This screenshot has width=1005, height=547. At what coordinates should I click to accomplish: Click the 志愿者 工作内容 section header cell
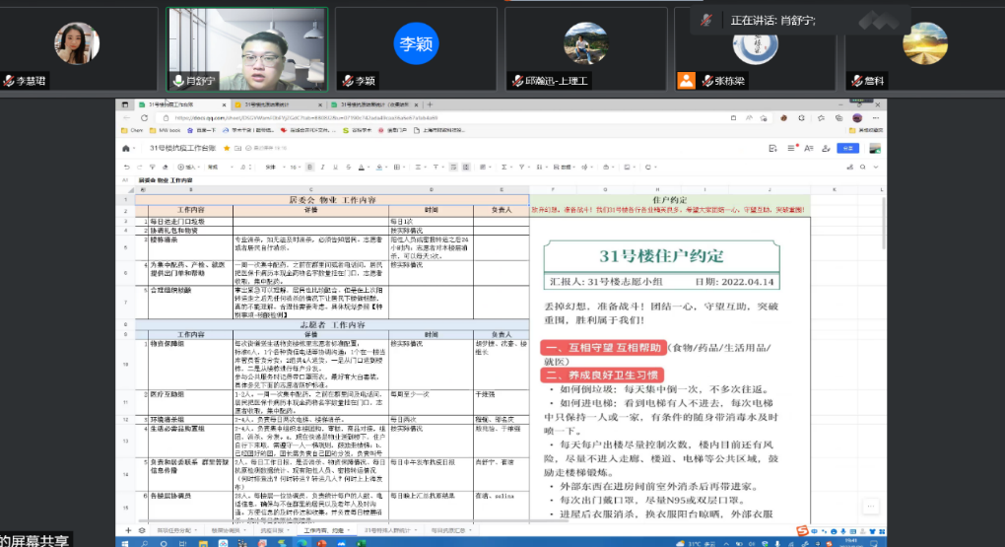tap(332, 324)
